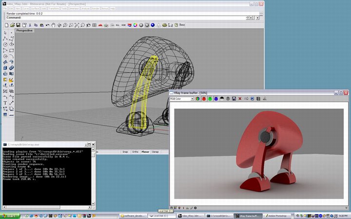Toggle alpha channel half-black circle icon
Image resolution: width=351 pixels, height=219 pixels.
pos(222,98)
